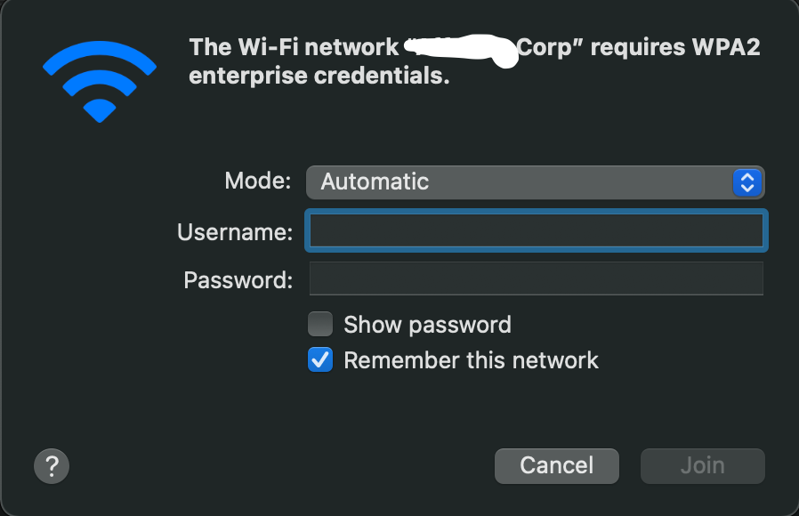The image size is (799, 516).
Task: Focus the Username text field
Action: click(x=536, y=231)
